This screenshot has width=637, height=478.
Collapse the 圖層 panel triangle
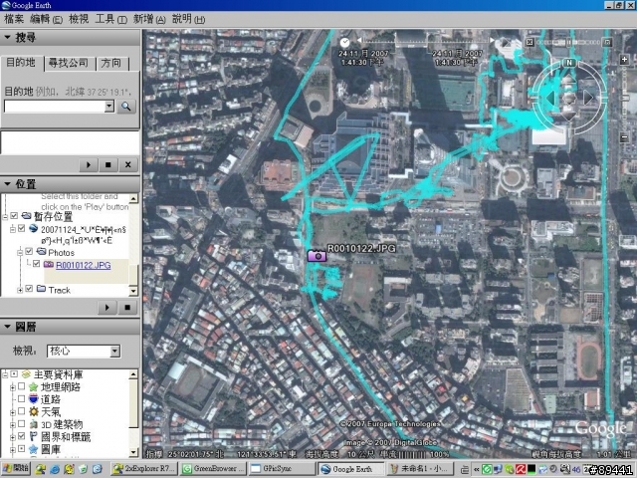coord(7,327)
